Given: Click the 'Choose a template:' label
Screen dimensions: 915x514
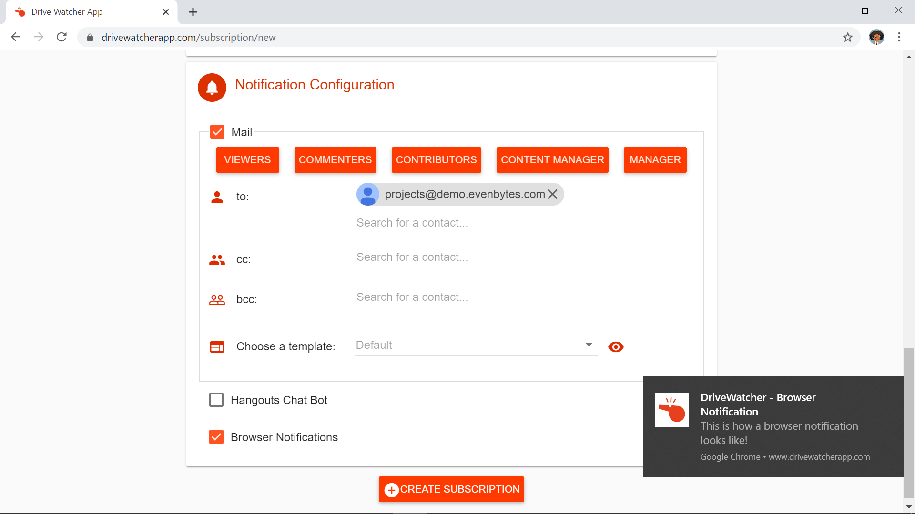Looking at the screenshot, I should (x=286, y=346).
